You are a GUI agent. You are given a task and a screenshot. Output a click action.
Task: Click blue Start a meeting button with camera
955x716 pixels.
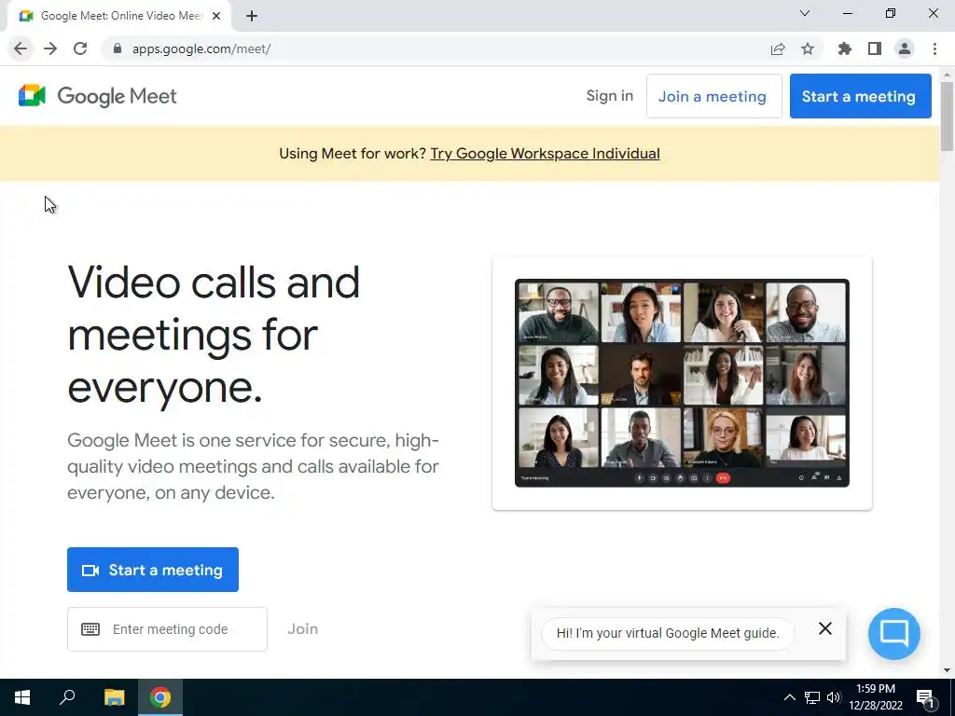click(153, 570)
